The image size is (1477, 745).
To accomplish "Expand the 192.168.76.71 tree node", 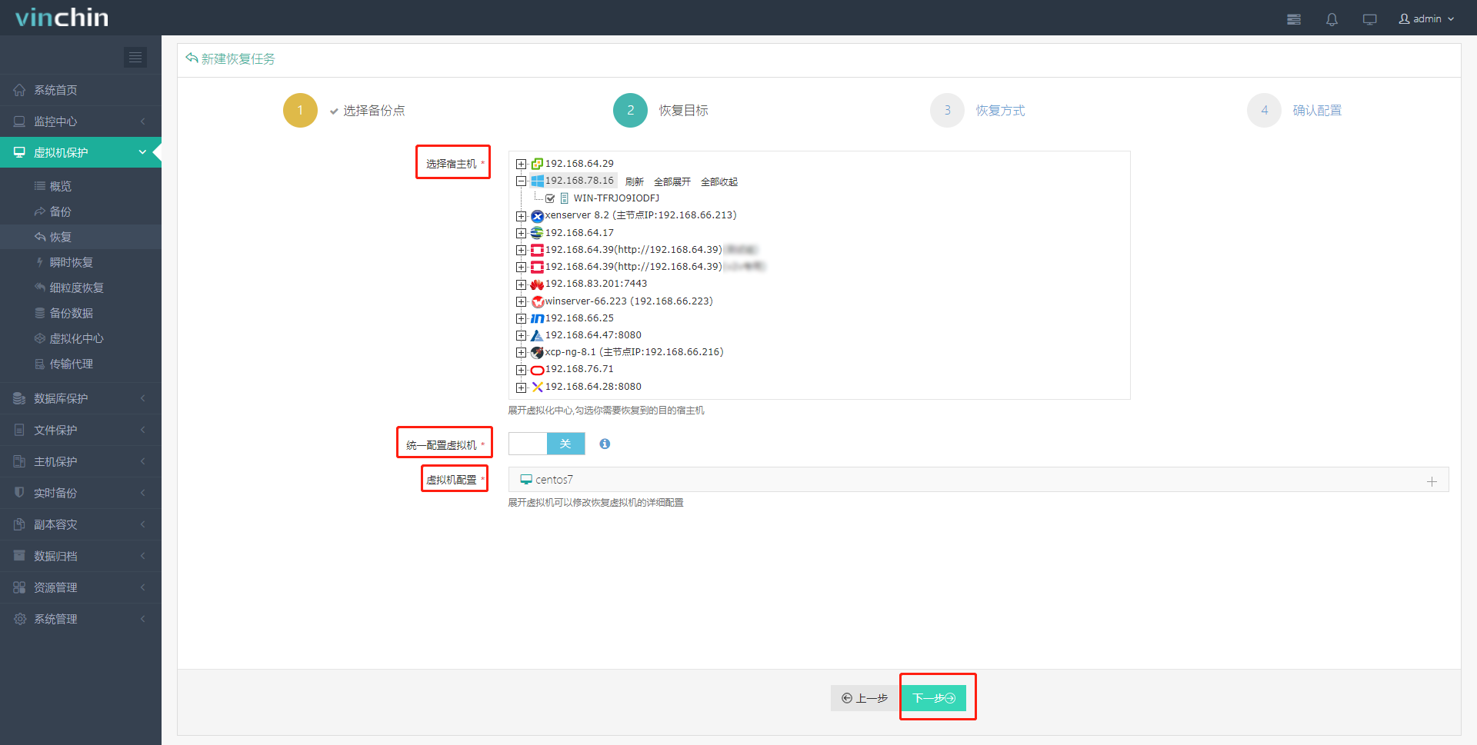I will pyautogui.click(x=522, y=370).
